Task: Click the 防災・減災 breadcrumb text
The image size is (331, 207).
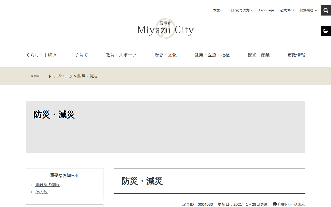Action: point(88,76)
